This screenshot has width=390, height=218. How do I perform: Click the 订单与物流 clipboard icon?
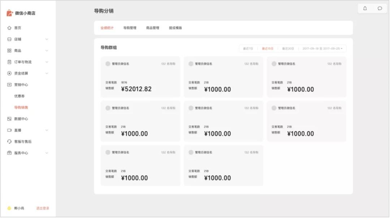coord(9,62)
